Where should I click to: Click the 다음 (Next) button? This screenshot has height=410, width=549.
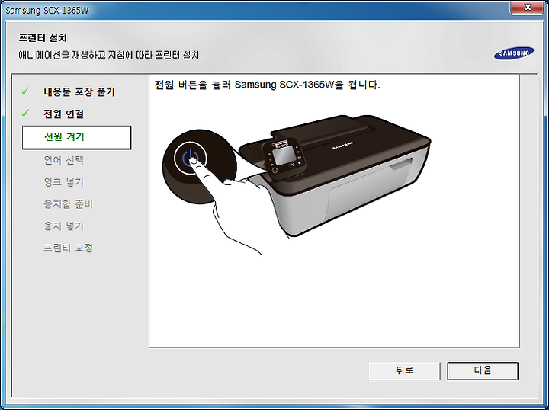pos(483,370)
